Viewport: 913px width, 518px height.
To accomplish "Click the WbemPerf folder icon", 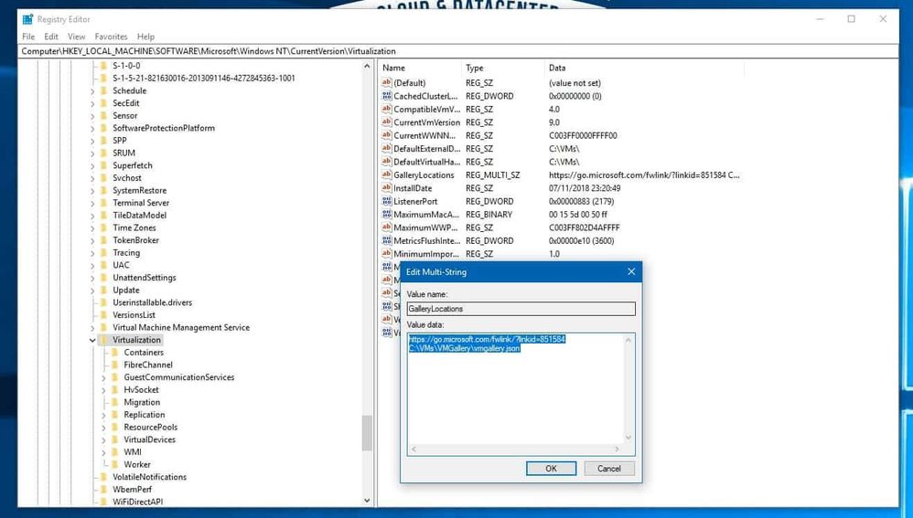I will [x=103, y=489].
